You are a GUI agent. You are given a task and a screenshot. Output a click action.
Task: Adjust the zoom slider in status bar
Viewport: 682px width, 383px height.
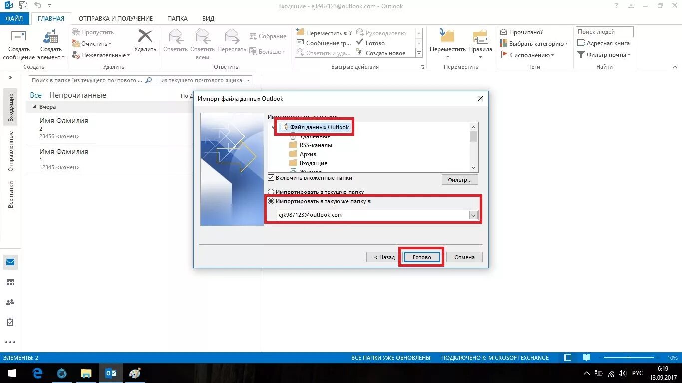[x=629, y=358]
